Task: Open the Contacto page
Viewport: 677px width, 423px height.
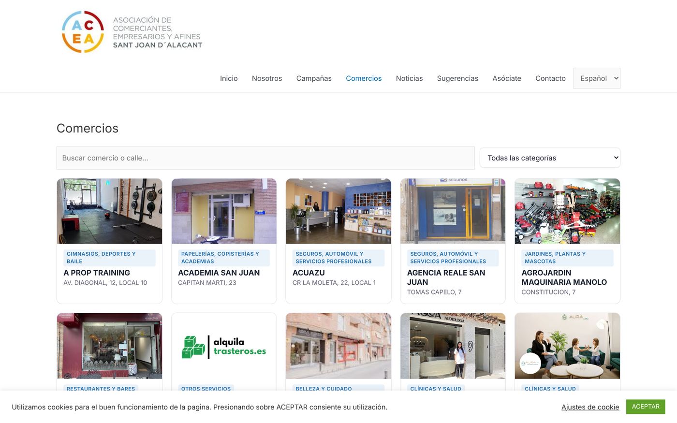Action: coord(550,78)
